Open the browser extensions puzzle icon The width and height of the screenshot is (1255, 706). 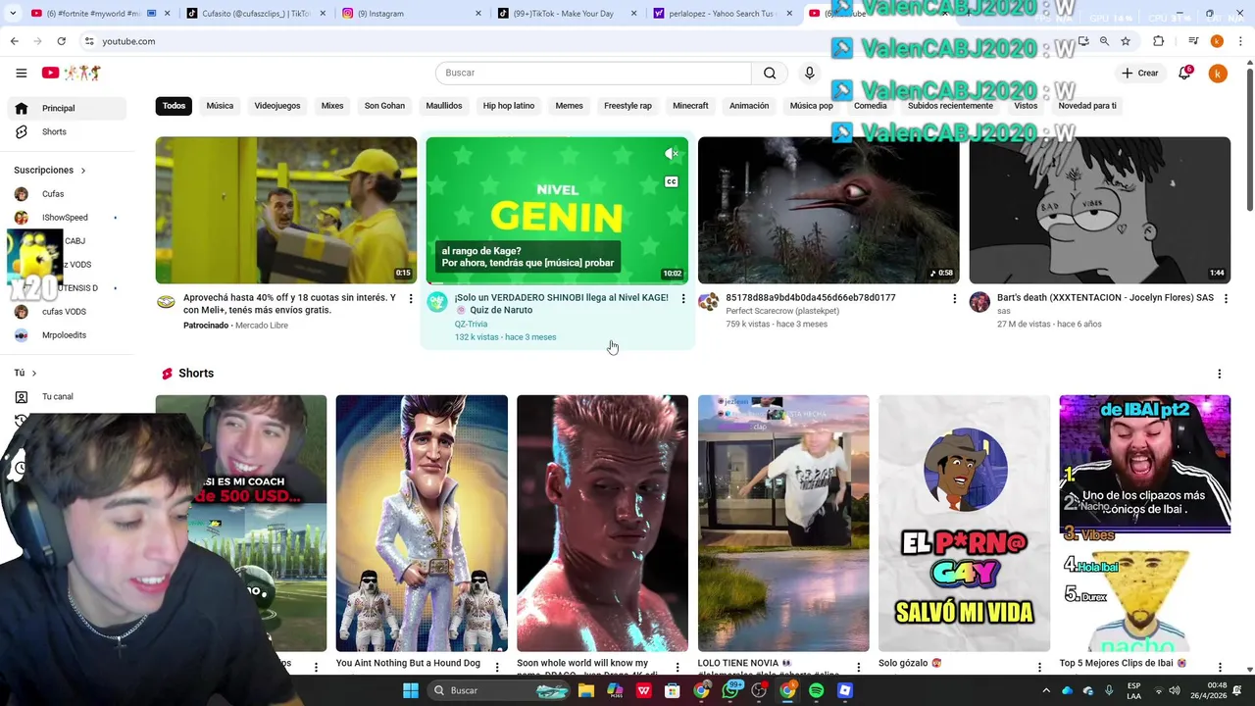pos(1159,41)
